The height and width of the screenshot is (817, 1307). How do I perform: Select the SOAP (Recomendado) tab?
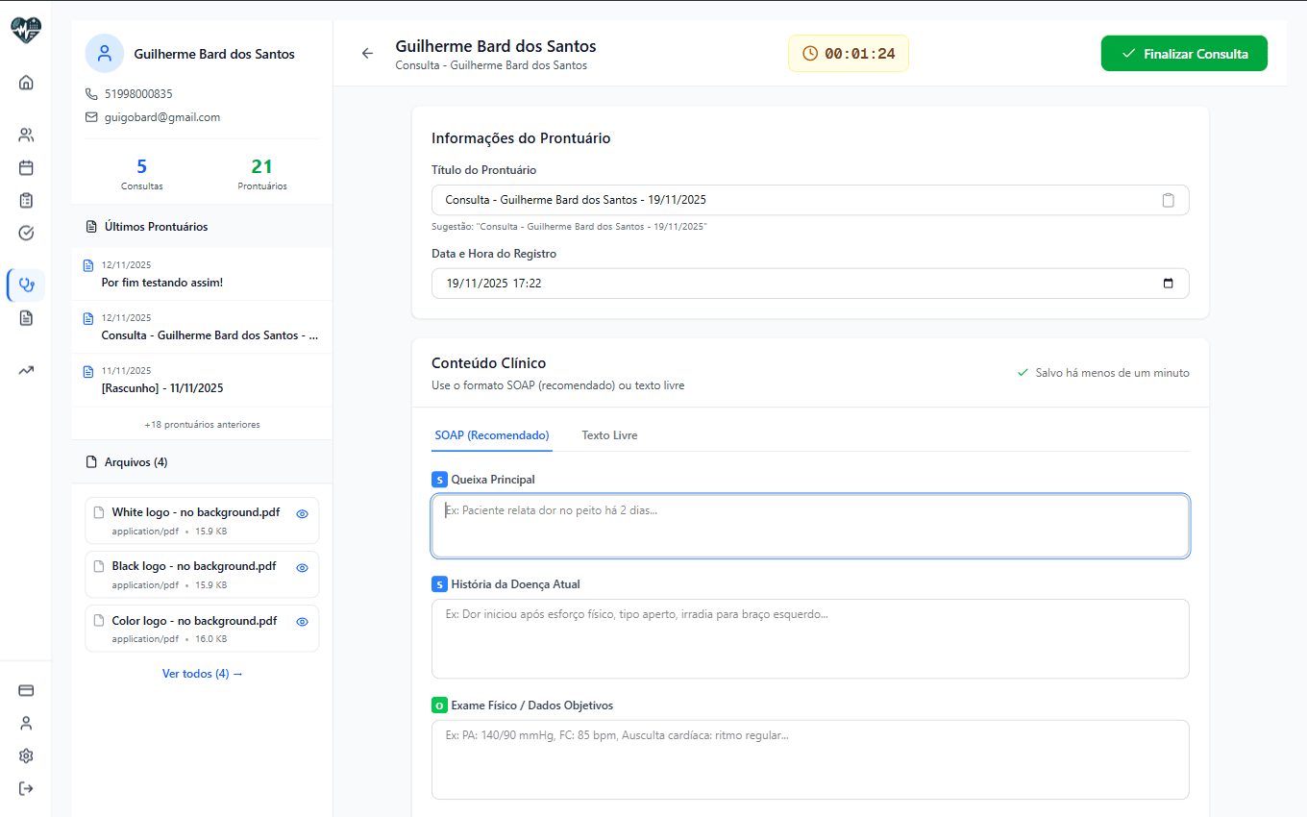[x=491, y=435]
